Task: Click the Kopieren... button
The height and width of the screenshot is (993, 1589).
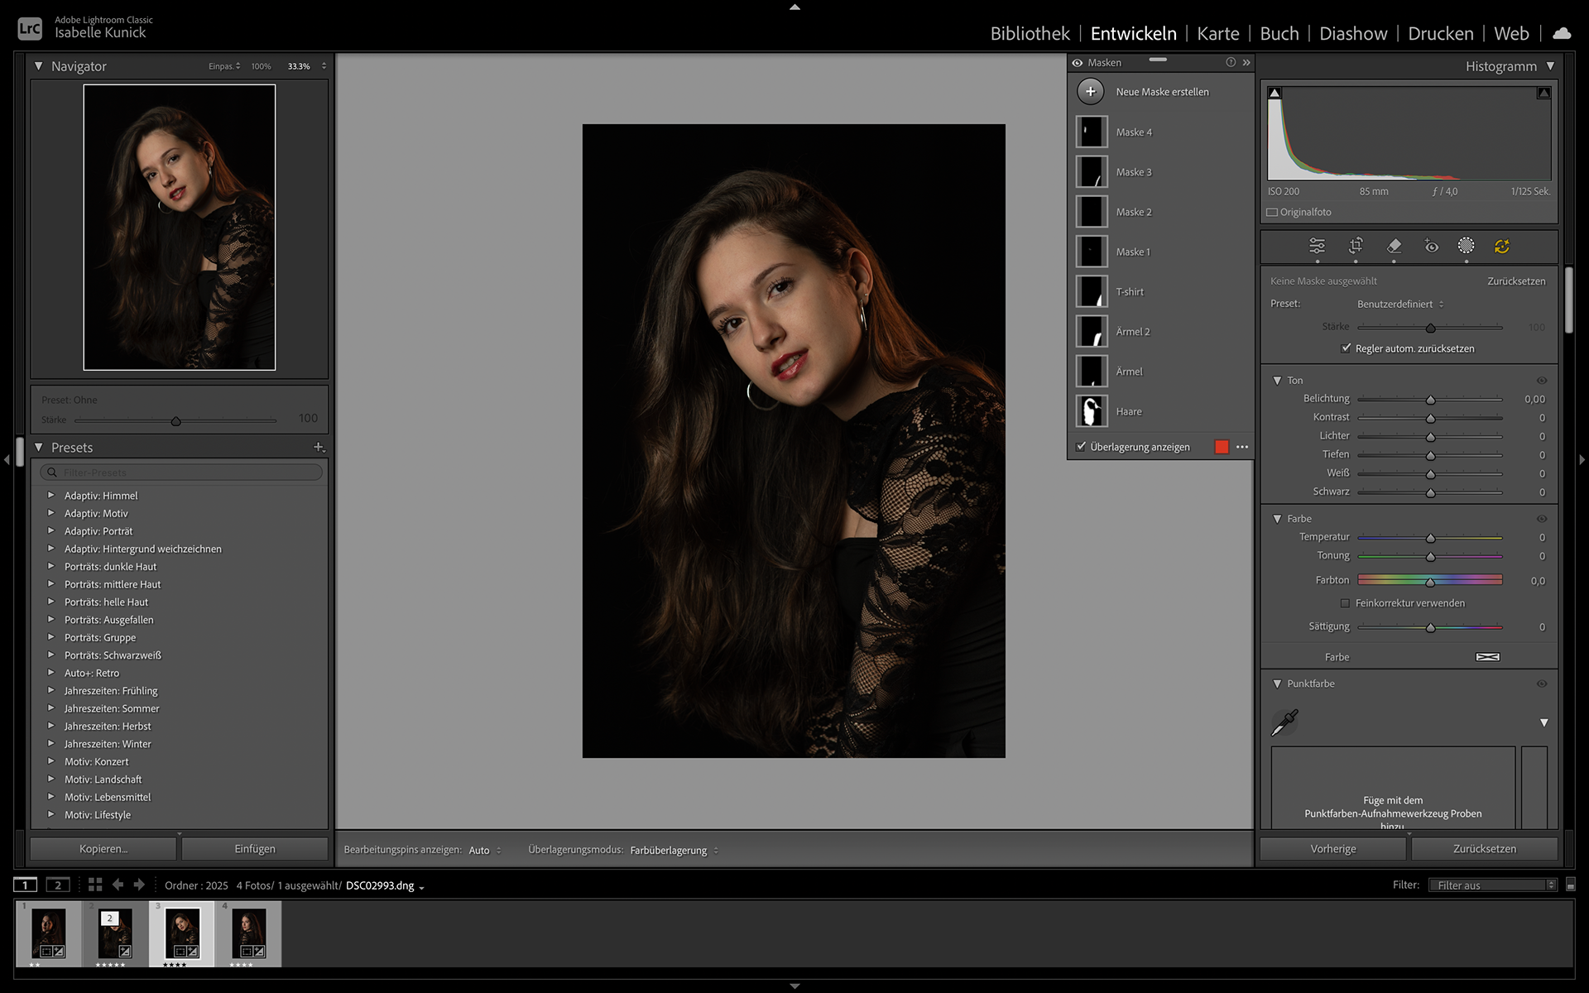Action: point(103,849)
